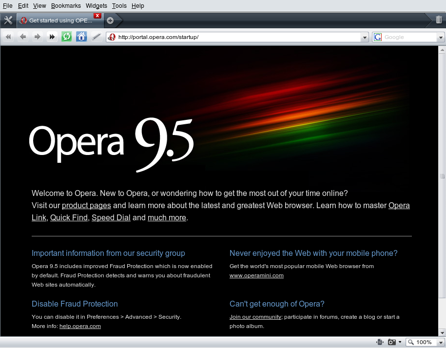Screen dimensions: 446x348
Task: Open the 'Speed Dial' link
Action: (111, 218)
